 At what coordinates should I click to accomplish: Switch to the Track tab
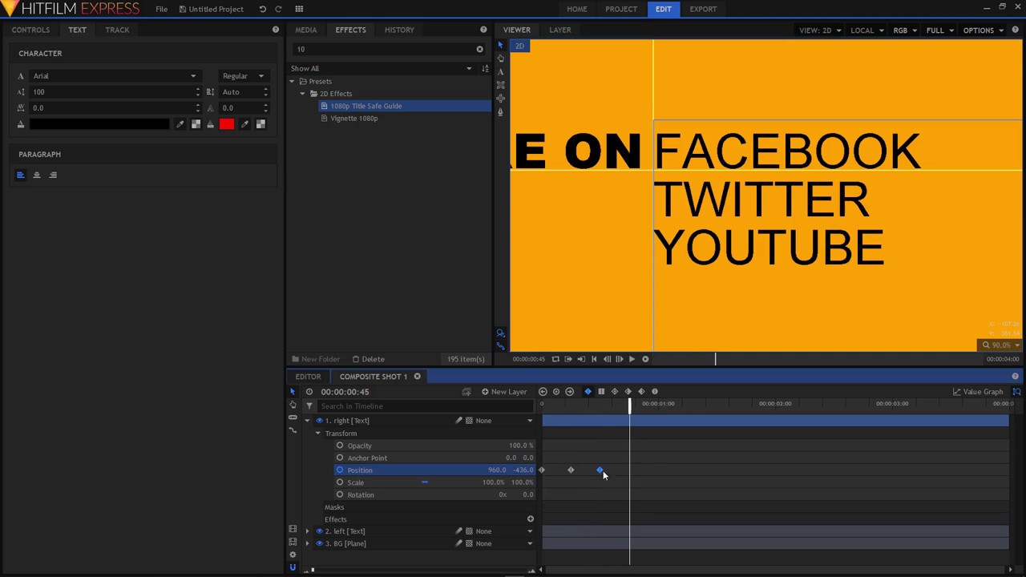117,30
